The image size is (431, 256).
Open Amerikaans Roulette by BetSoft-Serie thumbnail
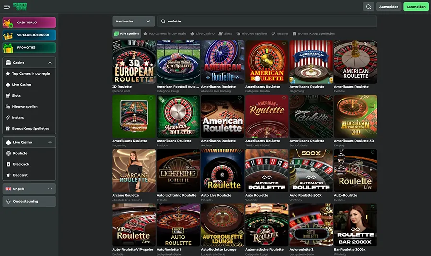point(311,116)
